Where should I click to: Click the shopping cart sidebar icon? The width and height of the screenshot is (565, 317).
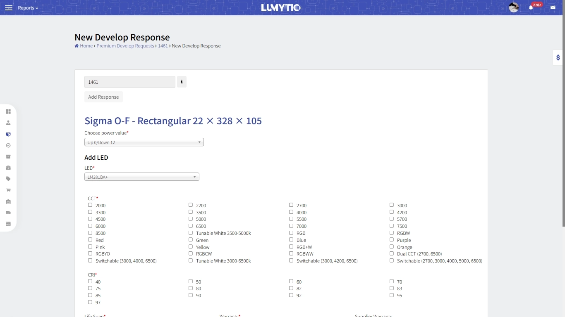coord(8,190)
